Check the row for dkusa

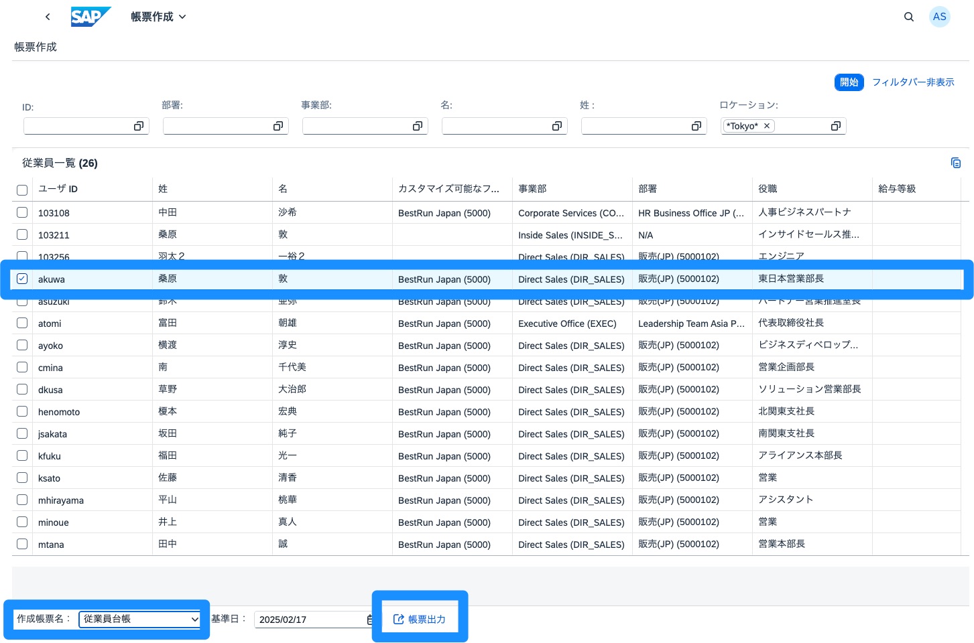[22, 389]
